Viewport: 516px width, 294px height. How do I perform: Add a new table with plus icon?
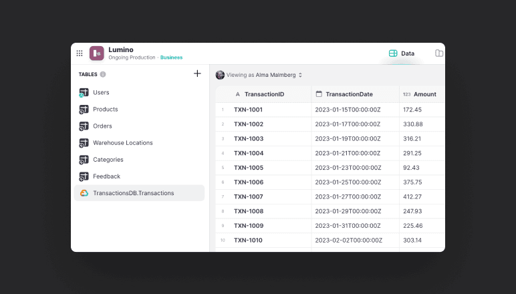tap(197, 73)
